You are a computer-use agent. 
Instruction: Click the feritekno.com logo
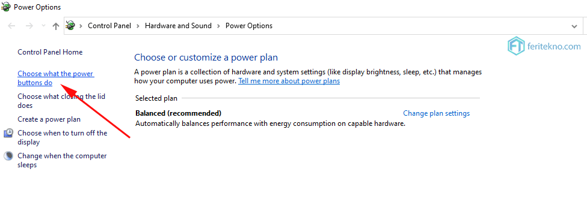pos(544,46)
